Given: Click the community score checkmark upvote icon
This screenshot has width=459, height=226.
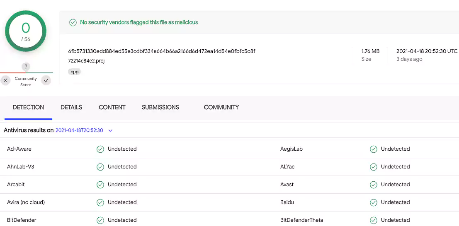Looking at the screenshot, I should (46, 80).
